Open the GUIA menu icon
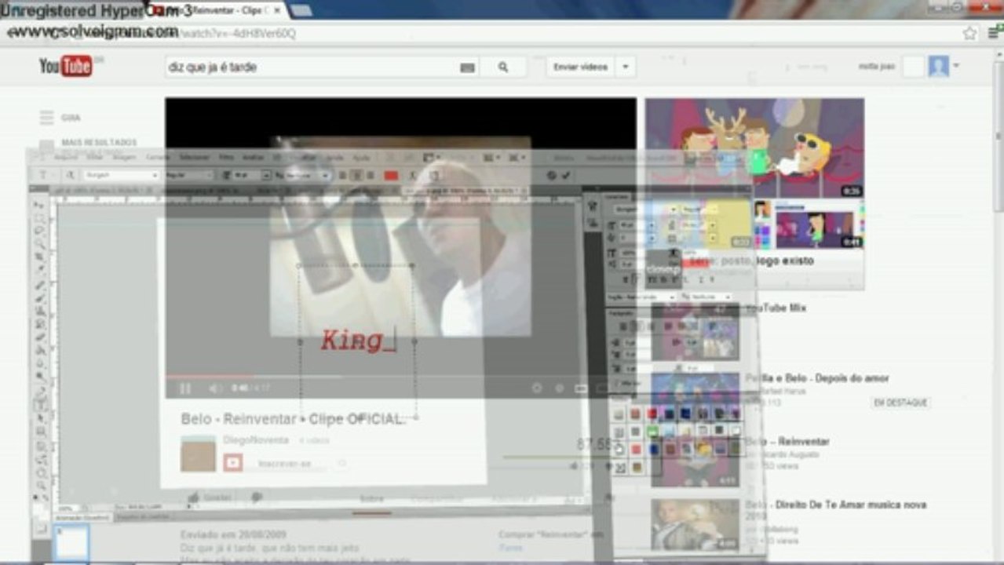 tap(47, 118)
